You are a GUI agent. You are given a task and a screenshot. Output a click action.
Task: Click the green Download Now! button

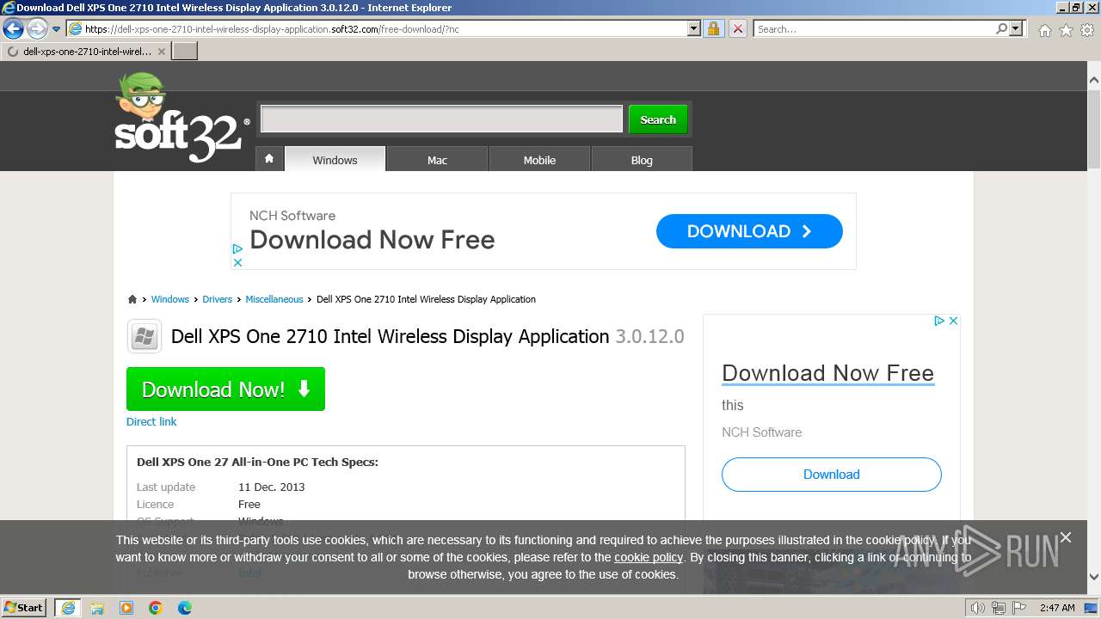tap(225, 389)
